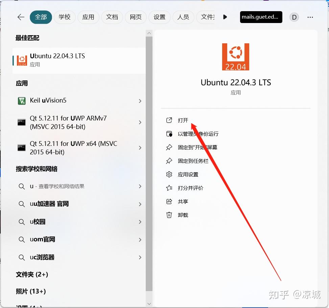
Task: Click the results list scrollbar thumb
Action: point(149,164)
